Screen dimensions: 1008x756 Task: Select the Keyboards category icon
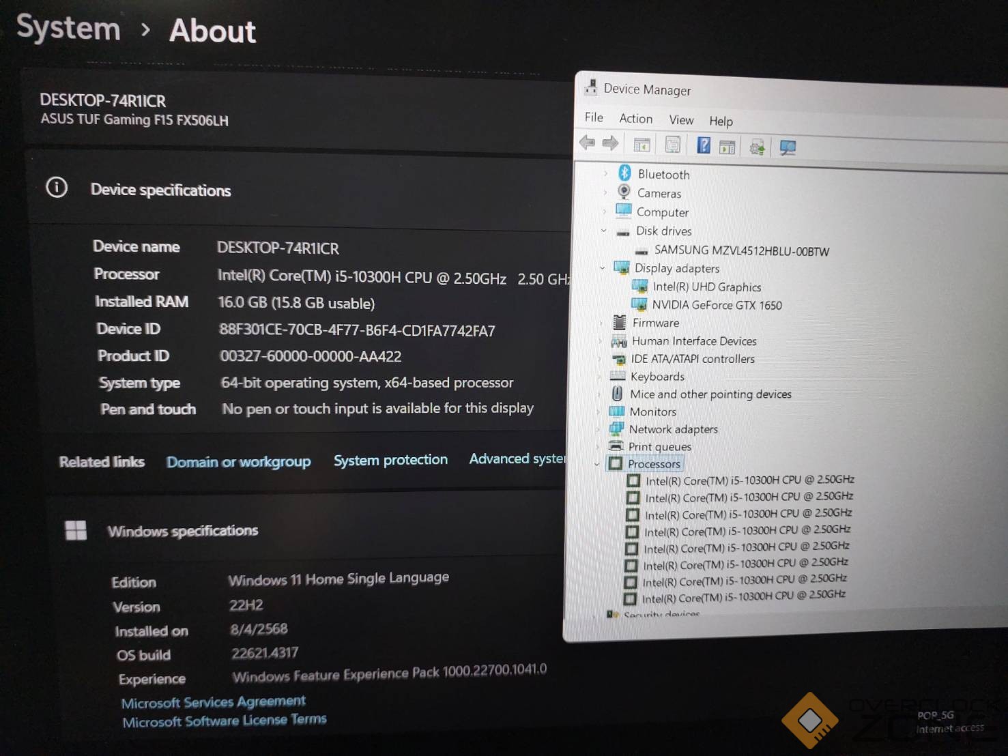click(x=618, y=376)
